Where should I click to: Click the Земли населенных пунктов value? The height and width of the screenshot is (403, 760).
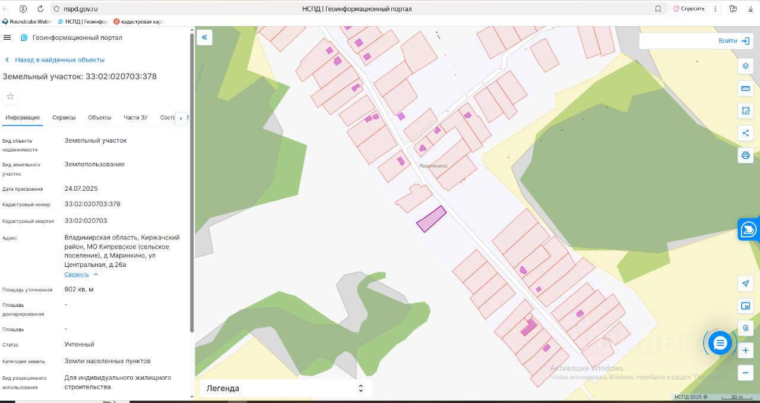pyautogui.click(x=107, y=361)
